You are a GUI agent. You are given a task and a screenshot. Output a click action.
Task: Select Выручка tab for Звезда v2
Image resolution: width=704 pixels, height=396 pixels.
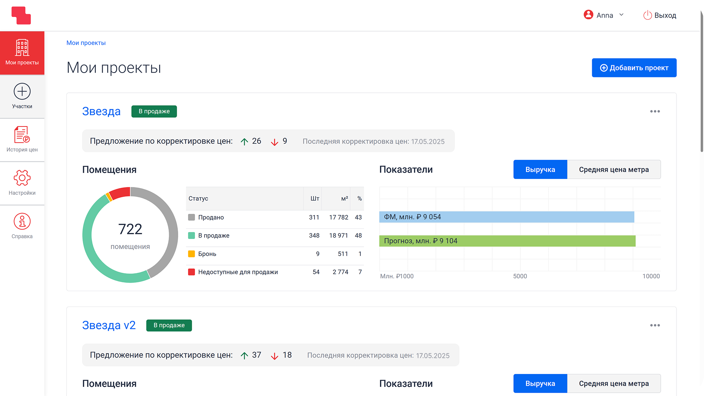coord(540,384)
